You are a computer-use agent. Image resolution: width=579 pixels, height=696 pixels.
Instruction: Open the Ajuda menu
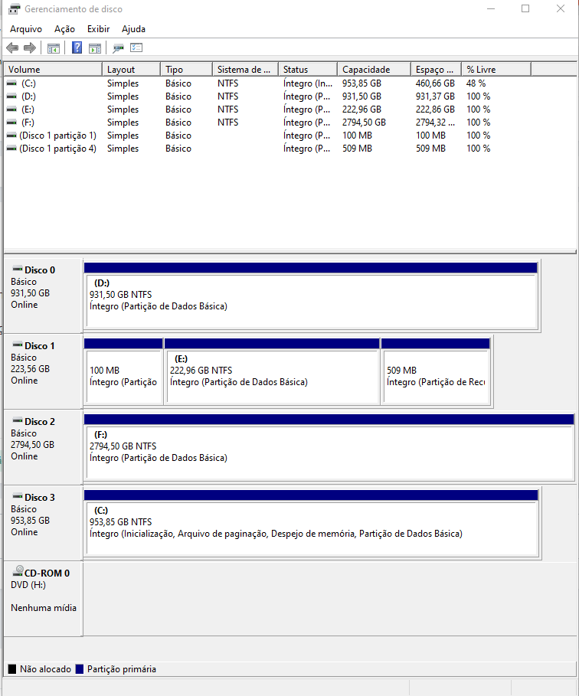134,29
